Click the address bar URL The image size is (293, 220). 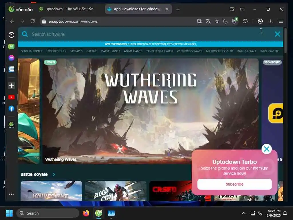(x=73, y=21)
